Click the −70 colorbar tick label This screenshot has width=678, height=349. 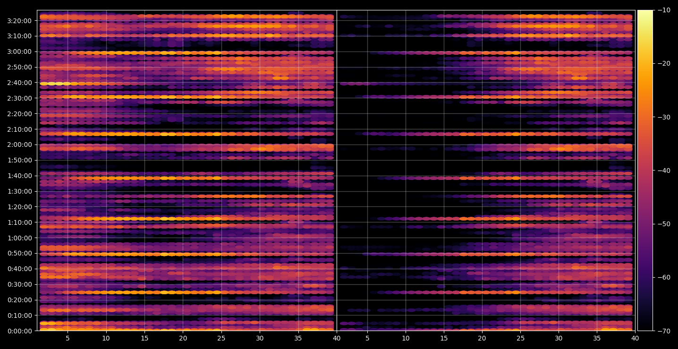[663, 331]
